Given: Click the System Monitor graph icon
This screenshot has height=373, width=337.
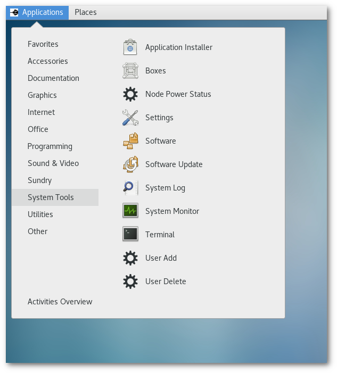Looking at the screenshot, I should coord(130,211).
